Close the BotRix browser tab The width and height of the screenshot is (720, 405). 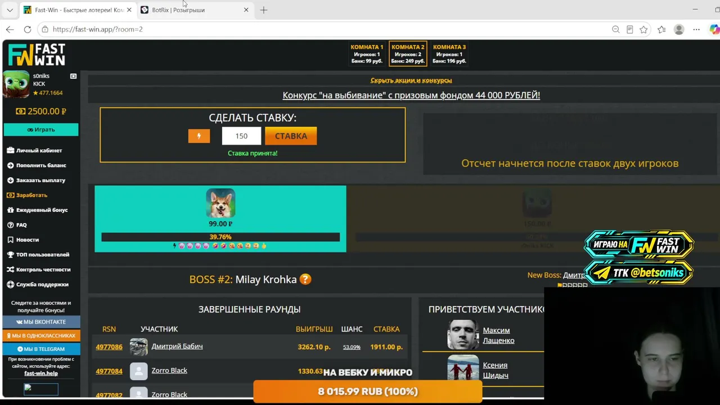246,10
